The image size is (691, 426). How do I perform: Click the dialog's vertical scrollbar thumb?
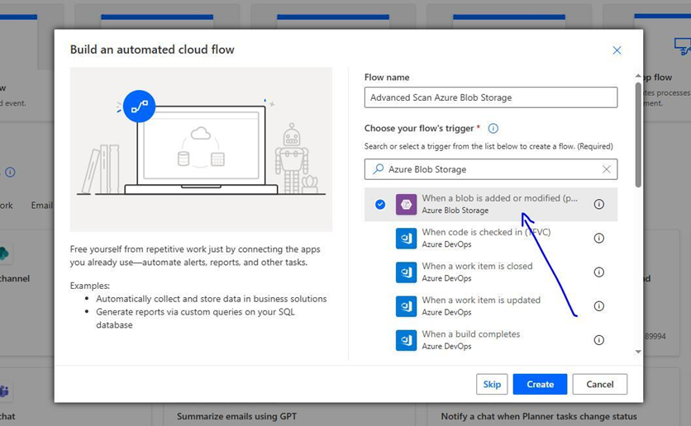[x=638, y=135]
